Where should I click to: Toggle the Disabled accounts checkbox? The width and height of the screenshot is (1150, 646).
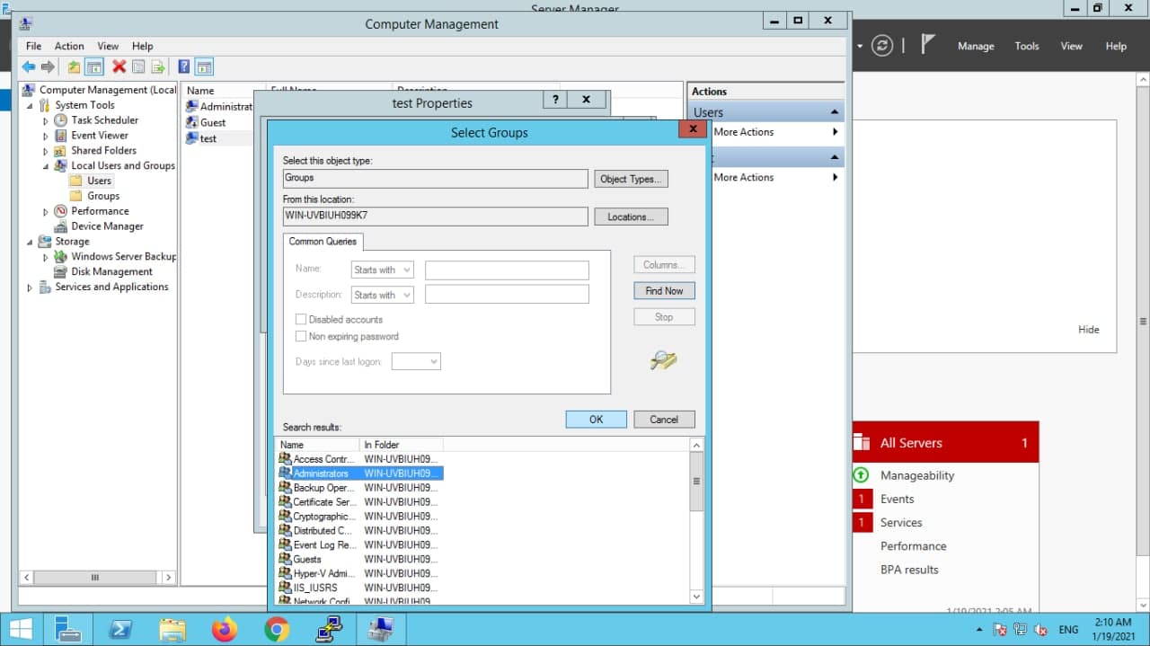point(301,320)
